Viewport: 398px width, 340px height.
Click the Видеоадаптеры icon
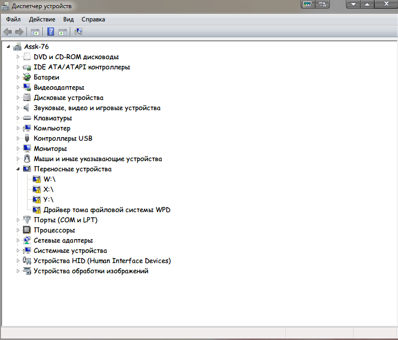[x=27, y=87]
